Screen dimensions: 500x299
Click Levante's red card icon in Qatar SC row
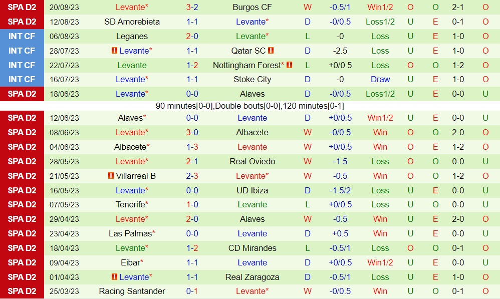[114, 51]
